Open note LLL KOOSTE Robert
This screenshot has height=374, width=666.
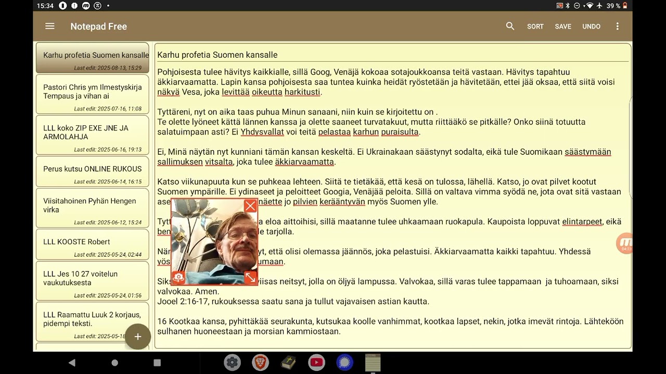93,244
